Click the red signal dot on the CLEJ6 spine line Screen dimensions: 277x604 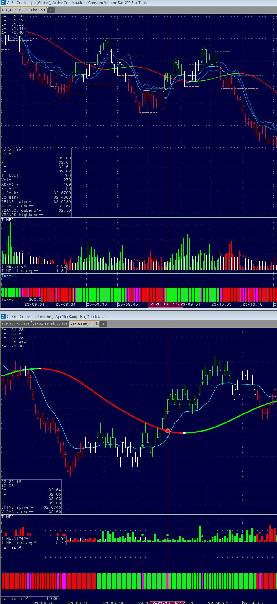[x=168, y=431]
